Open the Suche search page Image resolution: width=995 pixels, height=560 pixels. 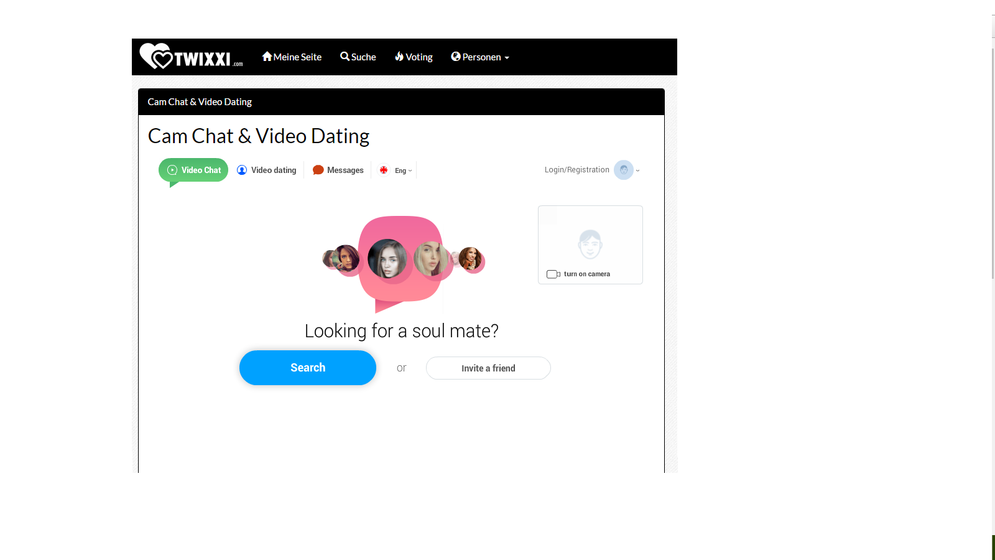[358, 57]
